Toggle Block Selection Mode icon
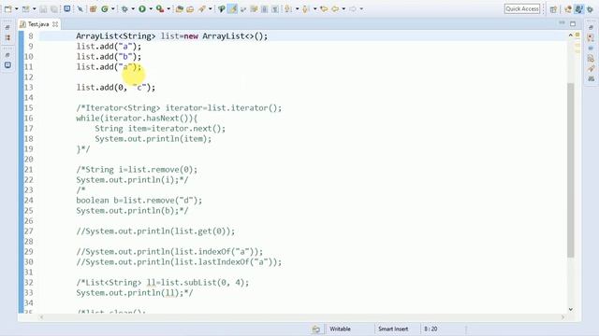Image resolution: width=599 pixels, height=336 pixels. [x=264, y=8]
